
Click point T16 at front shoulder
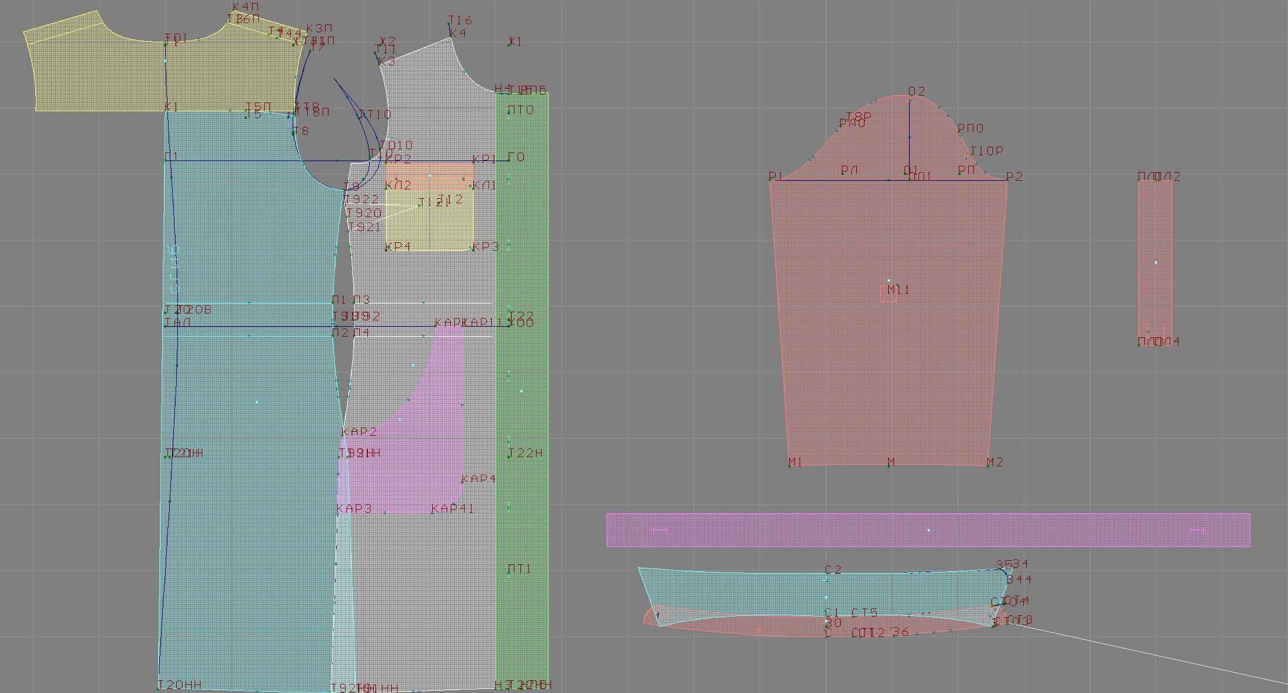coord(449,23)
